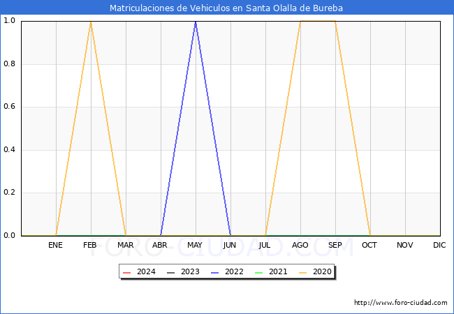Click the 1.0 y-axis value
454x314 pixels.
point(9,21)
